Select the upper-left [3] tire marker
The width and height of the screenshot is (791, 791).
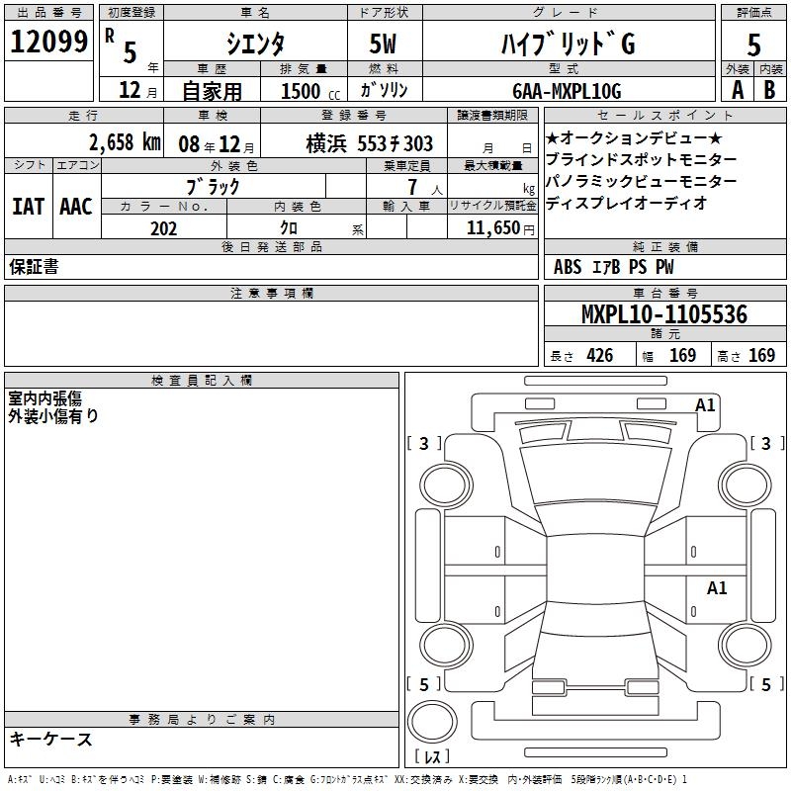point(424,443)
